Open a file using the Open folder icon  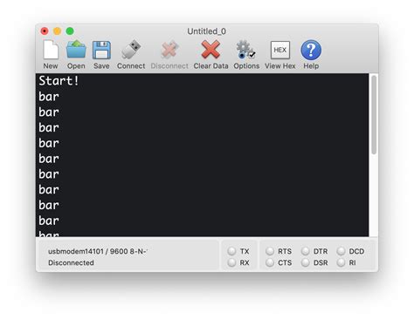coord(76,49)
